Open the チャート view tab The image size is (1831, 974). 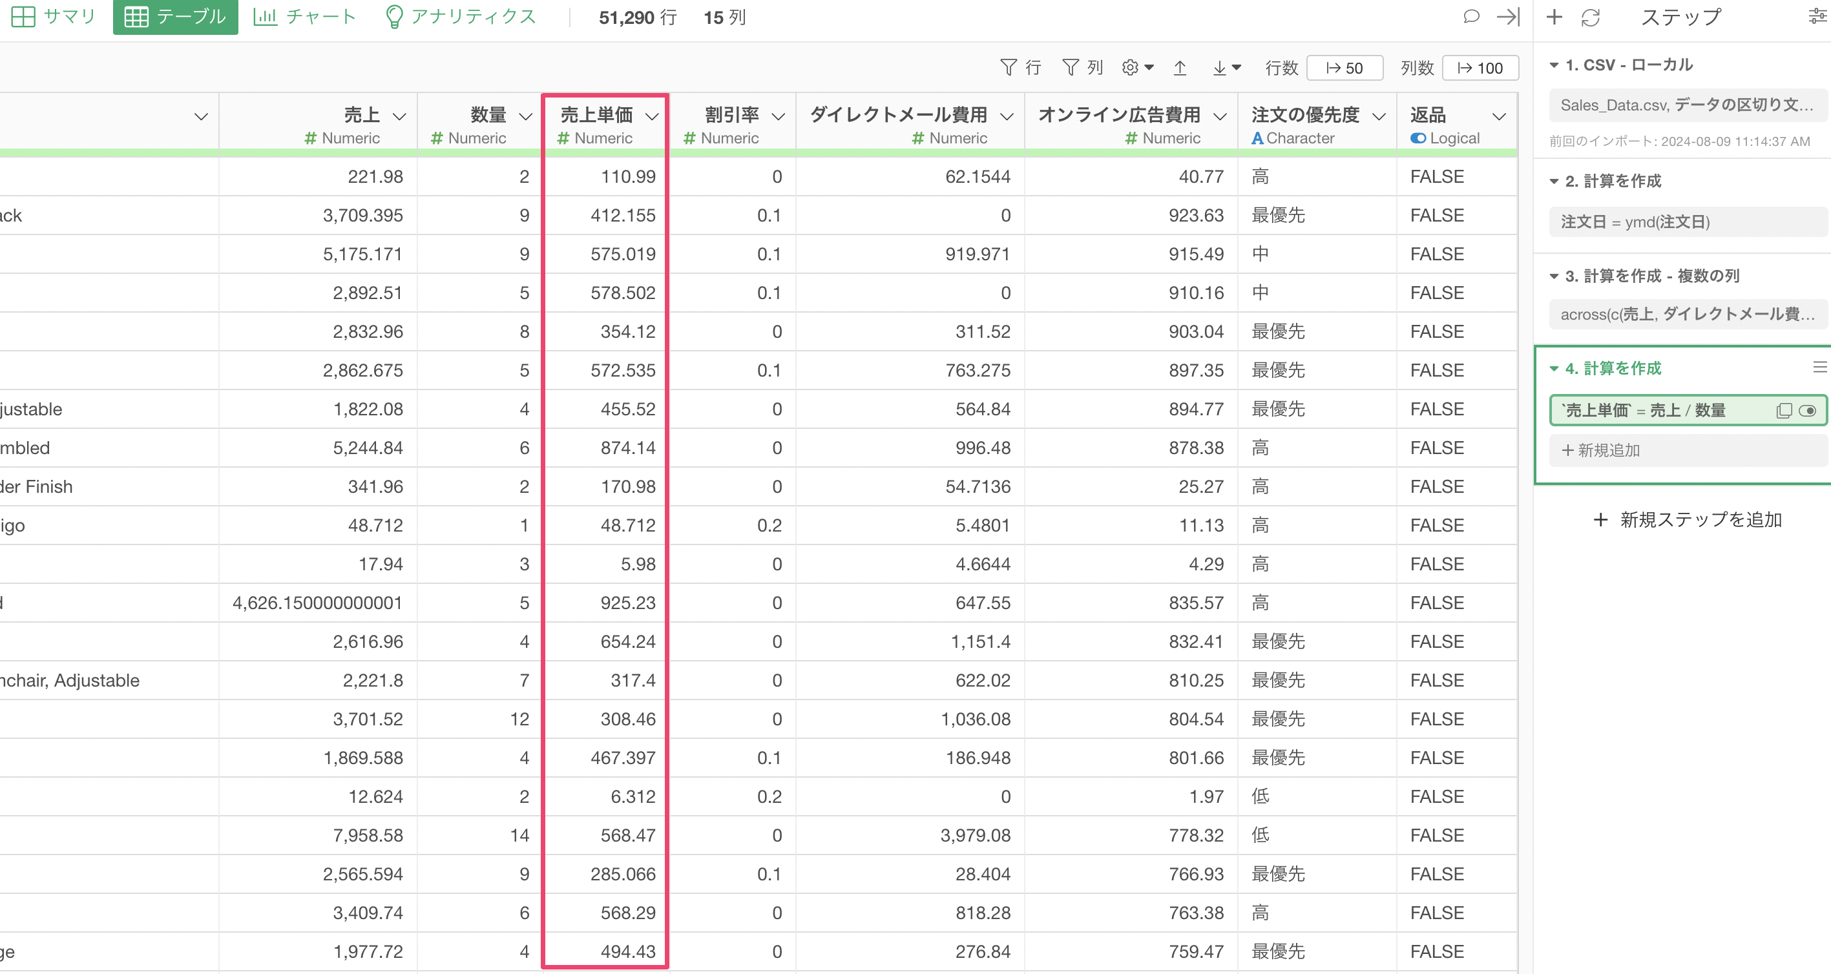(305, 16)
